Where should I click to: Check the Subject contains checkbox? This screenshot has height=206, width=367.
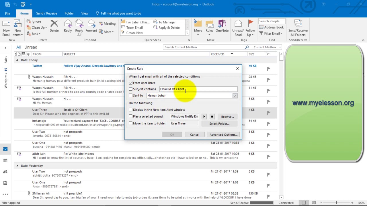(x=130, y=89)
